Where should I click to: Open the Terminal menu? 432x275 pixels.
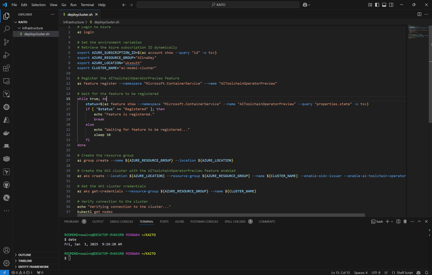pos(87,5)
